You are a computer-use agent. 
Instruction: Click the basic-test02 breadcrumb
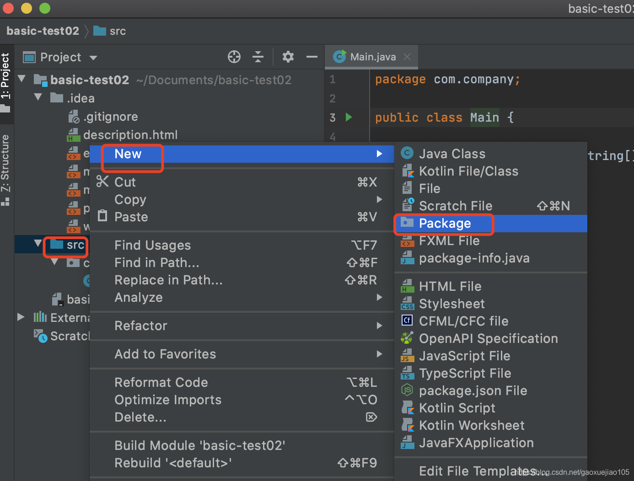point(43,31)
